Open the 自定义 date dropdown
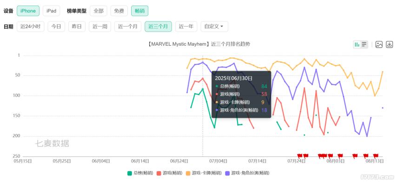The image size is (397, 182). [214, 27]
